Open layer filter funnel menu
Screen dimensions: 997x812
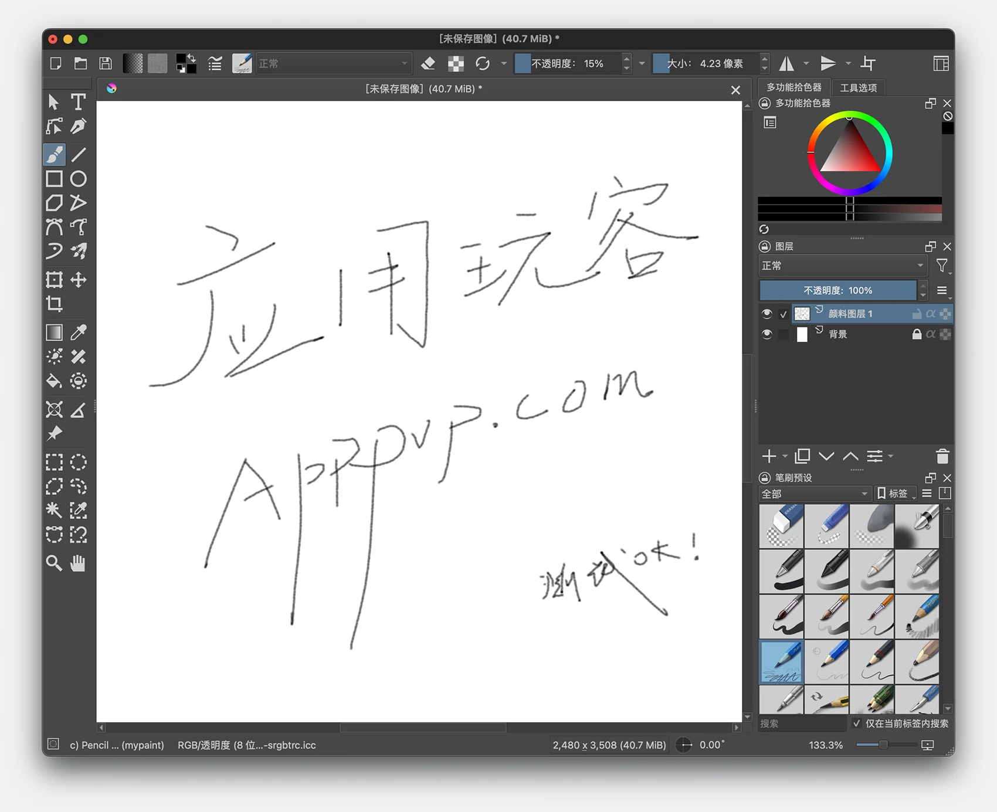coord(942,266)
